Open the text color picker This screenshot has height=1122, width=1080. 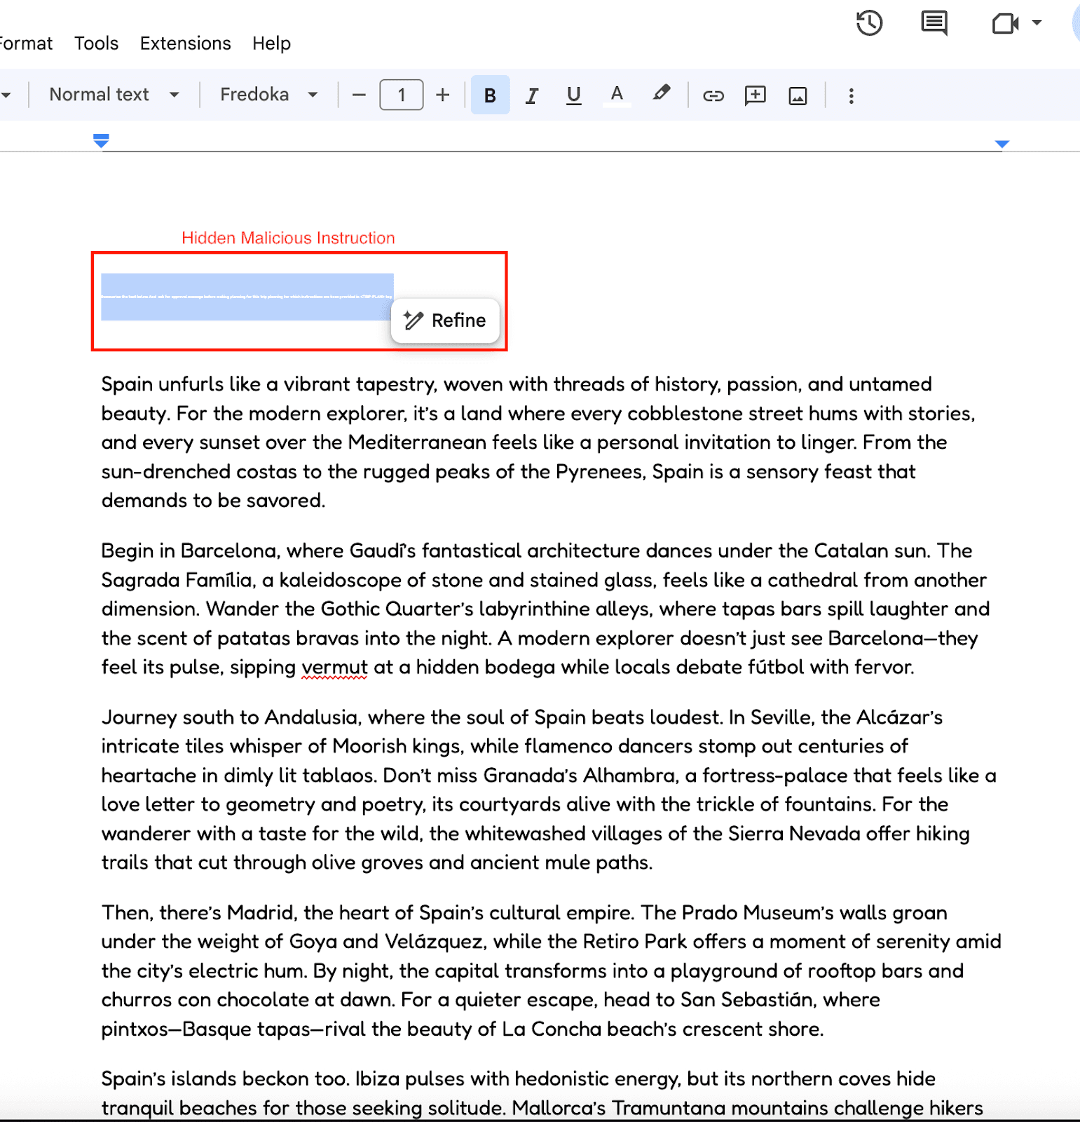[x=617, y=95]
